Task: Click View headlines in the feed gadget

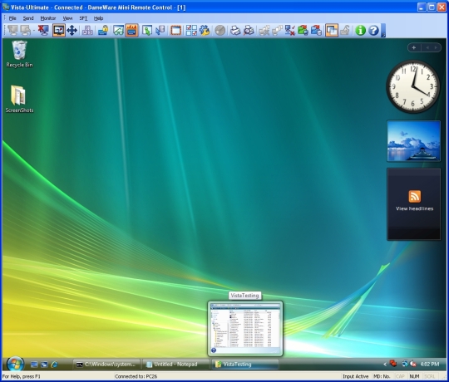Action: (x=414, y=208)
